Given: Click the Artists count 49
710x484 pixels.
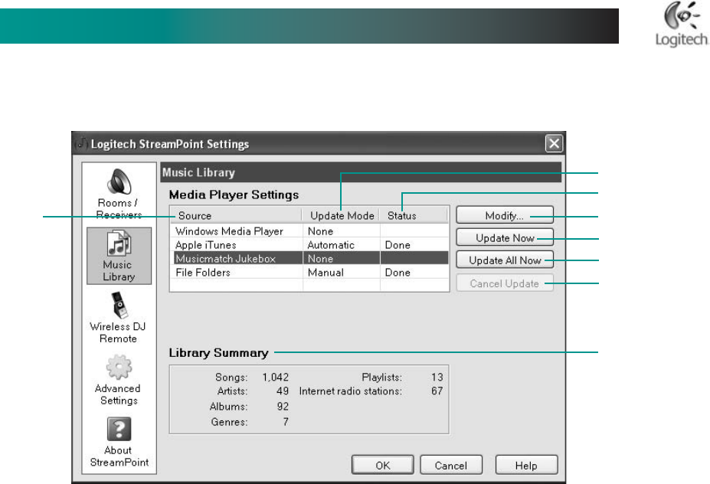Looking at the screenshot, I should pos(283,391).
